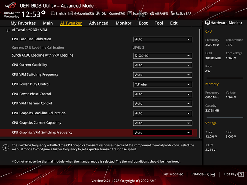Expand the CPU Load-line Calibration dropdown
Screen dimensions: 247x185
[163, 39]
